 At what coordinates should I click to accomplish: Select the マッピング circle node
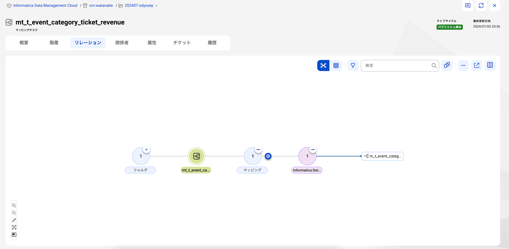tap(253, 156)
